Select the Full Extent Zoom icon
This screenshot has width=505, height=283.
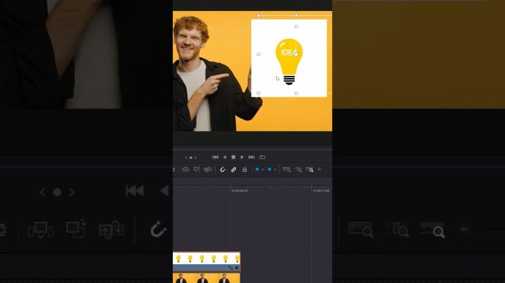pyautogui.click(x=286, y=169)
